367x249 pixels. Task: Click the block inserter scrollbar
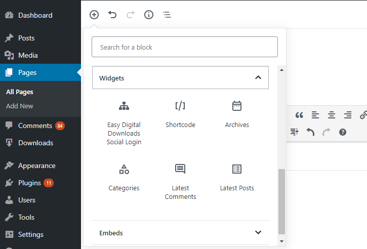tap(282, 201)
